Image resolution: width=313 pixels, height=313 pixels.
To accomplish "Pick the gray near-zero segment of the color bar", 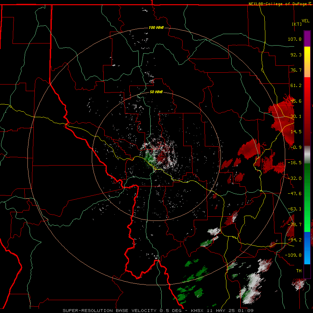I will [x=307, y=155].
